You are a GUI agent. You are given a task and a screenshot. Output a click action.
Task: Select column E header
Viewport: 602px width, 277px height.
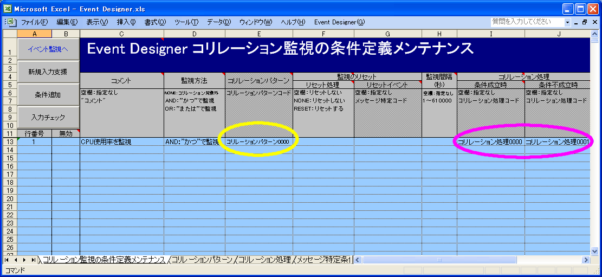coord(259,34)
